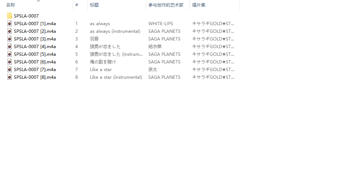Click SAGA PLANETS artist in track 2 row
Viewport: 342px width, 195px height.
click(x=164, y=31)
